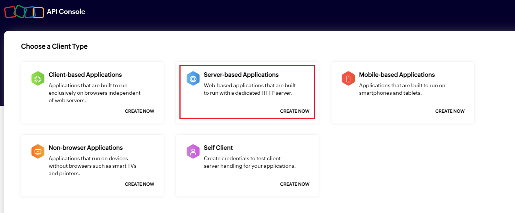515x213 pixels.
Task: Click the red phone Mobile-based Applications icon
Action: pyautogui.click(x=348, y=79)
